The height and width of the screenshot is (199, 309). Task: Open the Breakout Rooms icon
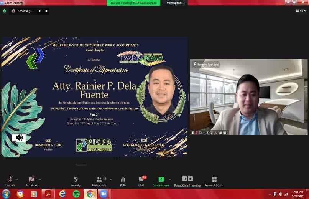pyautogui.click(x=214, y=181)
